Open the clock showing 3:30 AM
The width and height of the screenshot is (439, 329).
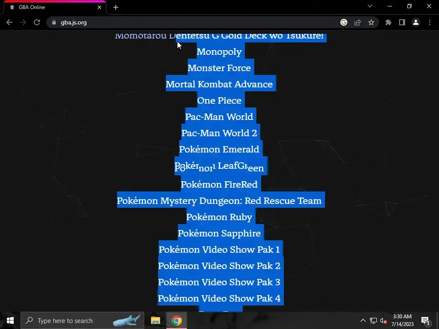point(402,320)
